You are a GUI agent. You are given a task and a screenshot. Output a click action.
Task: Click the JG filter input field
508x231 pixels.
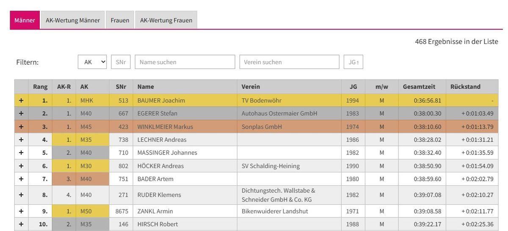click(x=353, y=62)
